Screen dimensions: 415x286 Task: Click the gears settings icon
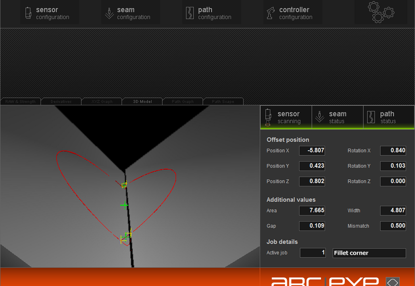[381, 12]
